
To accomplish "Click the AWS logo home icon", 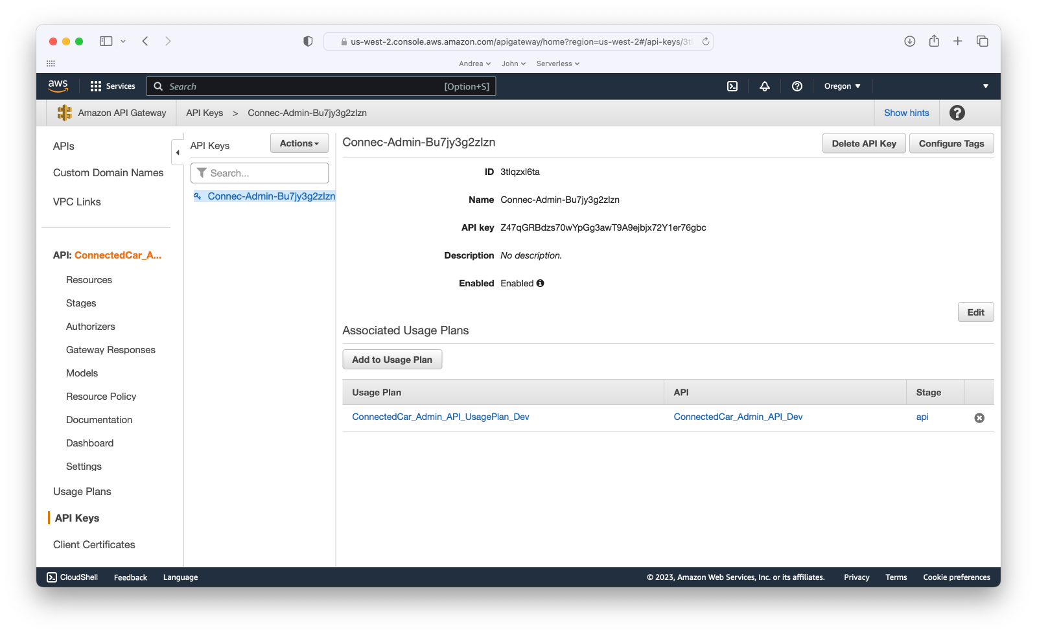I will [58, 86].
